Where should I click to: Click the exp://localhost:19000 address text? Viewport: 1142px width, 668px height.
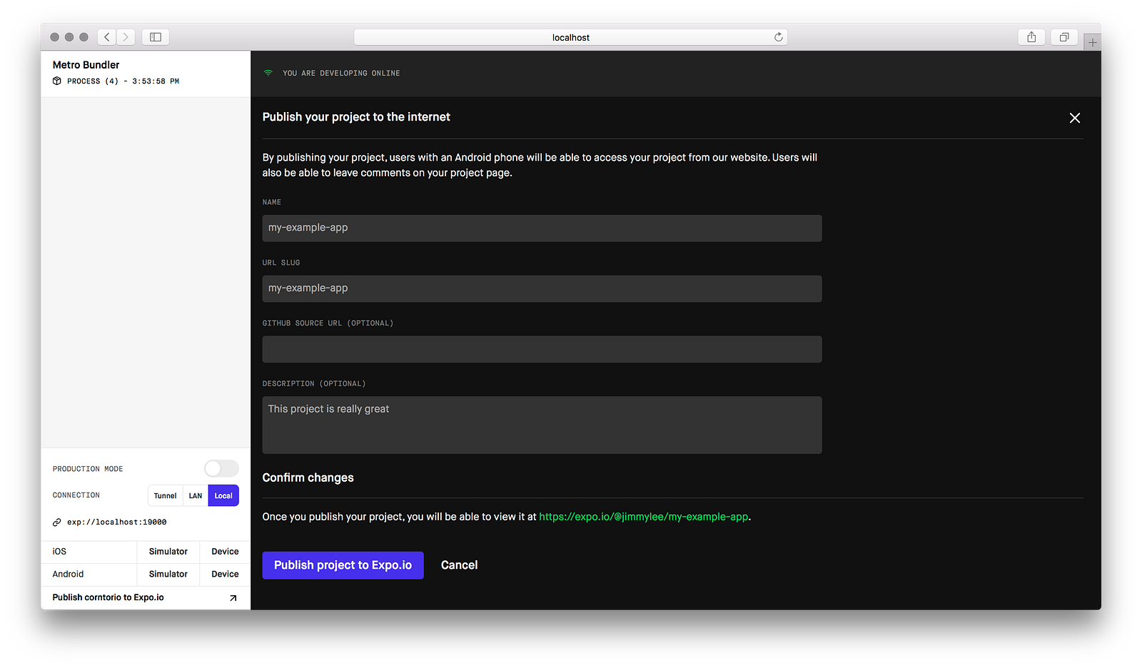[117, 522]
